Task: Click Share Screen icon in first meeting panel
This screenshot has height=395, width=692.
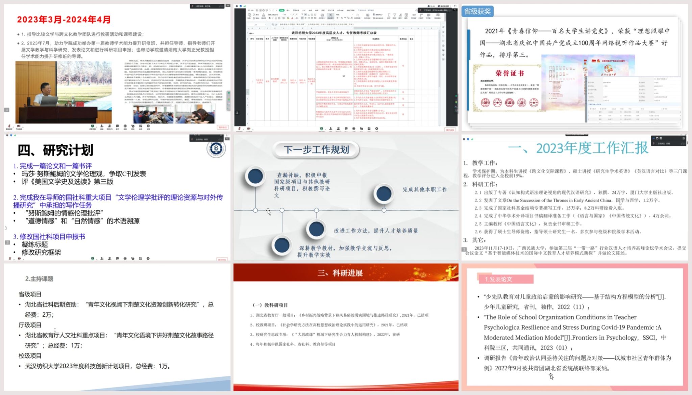Action: [92, 126]
